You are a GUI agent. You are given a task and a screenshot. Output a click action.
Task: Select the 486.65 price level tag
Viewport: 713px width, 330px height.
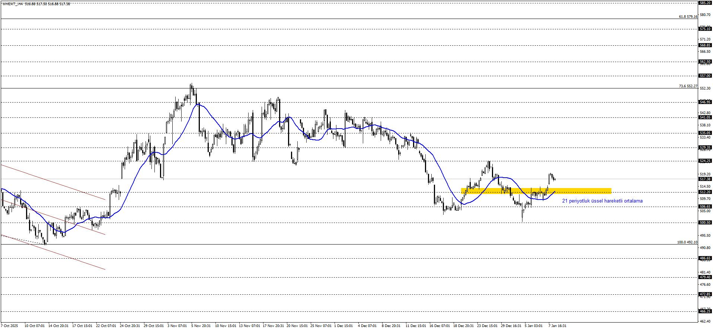705,258
